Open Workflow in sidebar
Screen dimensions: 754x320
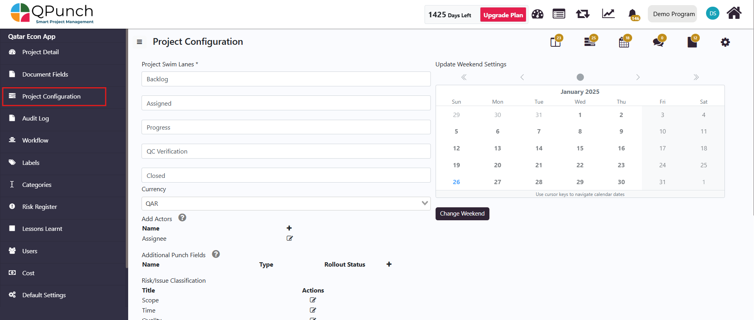coord(35,141)
